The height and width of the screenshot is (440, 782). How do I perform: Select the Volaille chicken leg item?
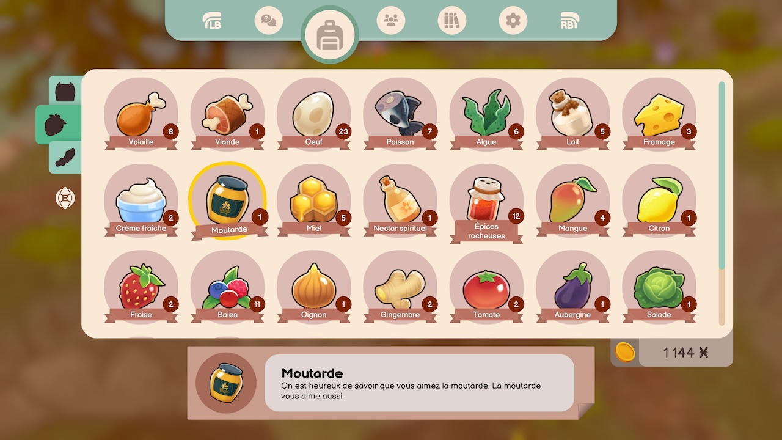[141, 114]
